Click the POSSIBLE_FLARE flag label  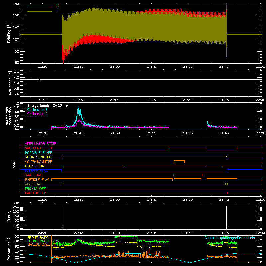tap(38, 153)
